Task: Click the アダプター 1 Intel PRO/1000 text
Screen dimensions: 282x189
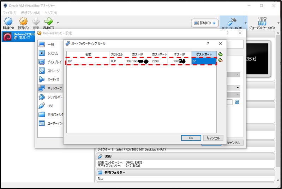Action: point(132,149)
